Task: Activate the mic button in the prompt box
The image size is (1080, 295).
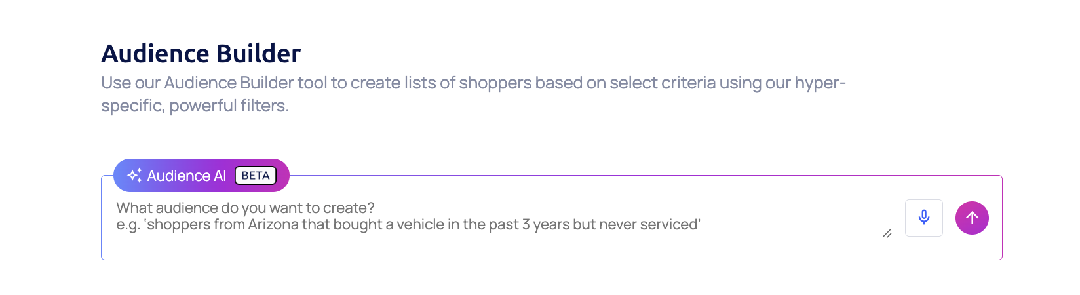Action: pos(923,218)
